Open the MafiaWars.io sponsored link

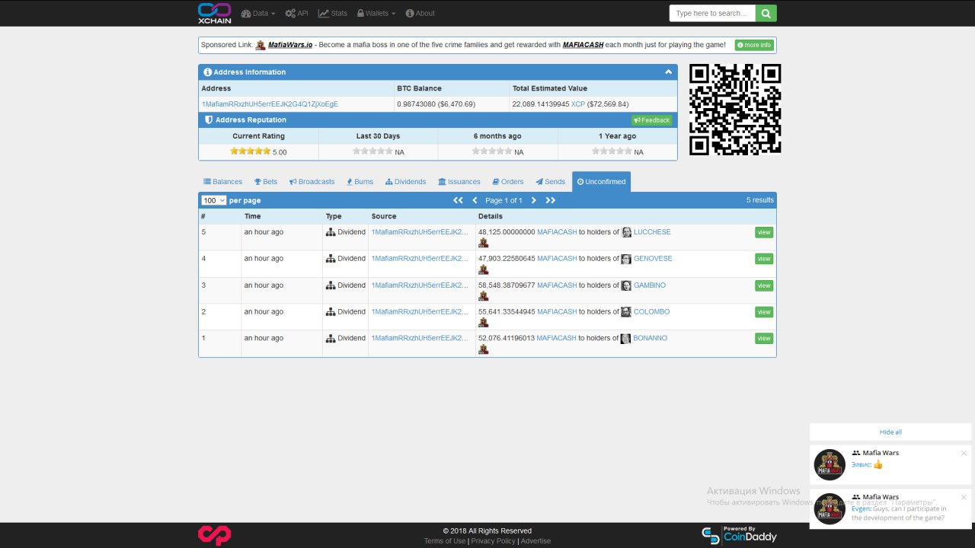click(x=290, y=45)
